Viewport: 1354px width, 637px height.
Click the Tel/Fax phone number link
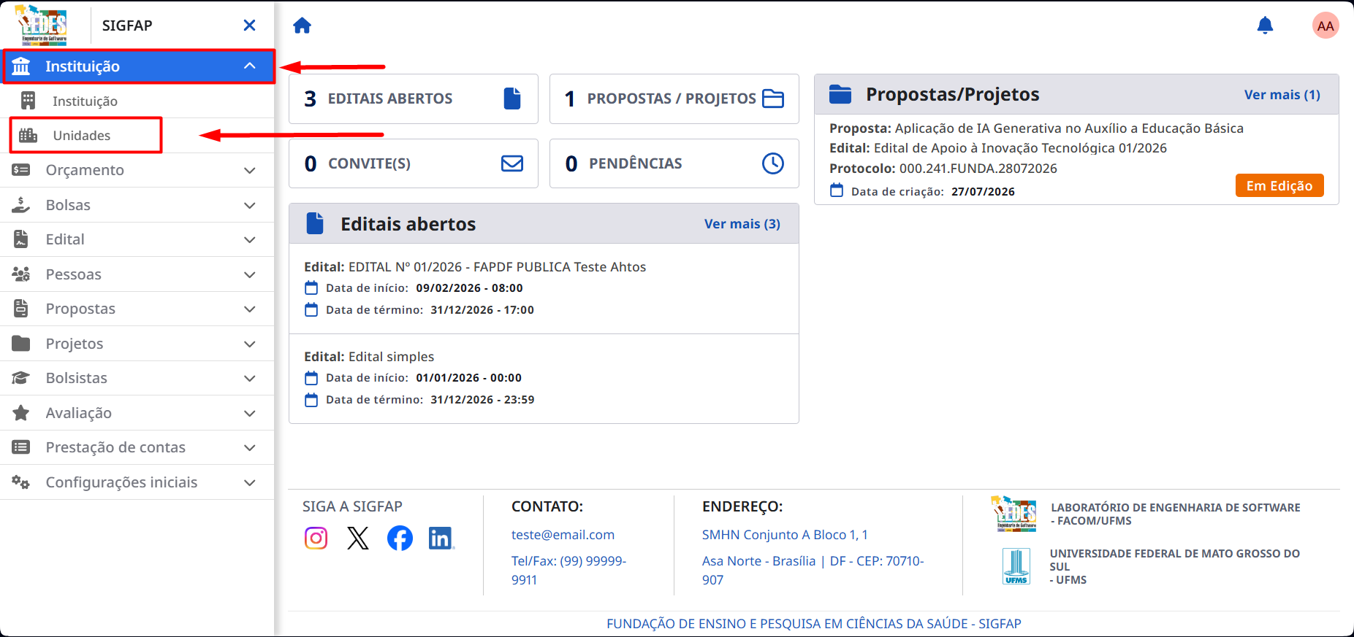point(569,571)
